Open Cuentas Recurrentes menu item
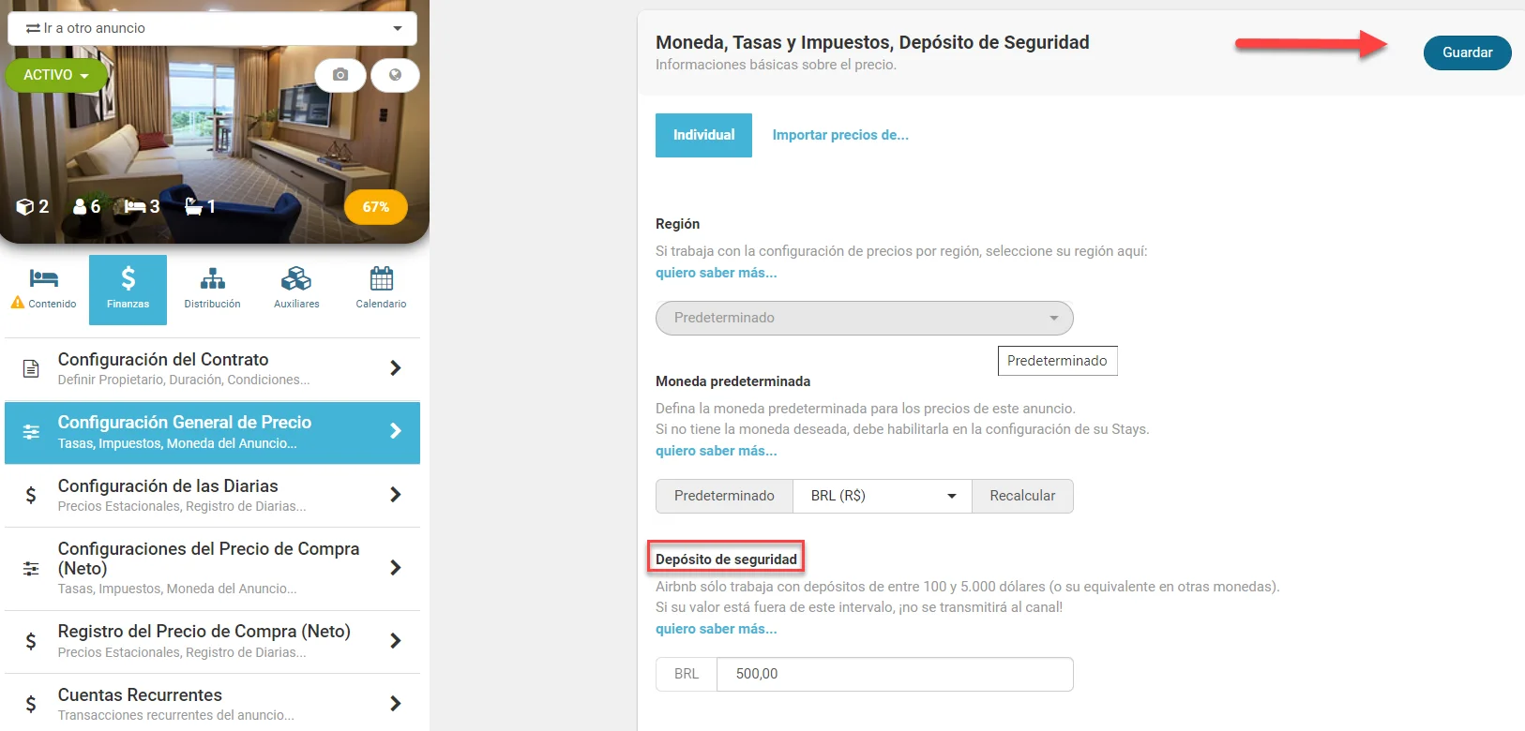The height and width of the screenshot is (731, 1525). point(212,703)
